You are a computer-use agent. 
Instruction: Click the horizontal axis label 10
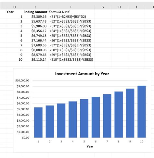point(142,141)
